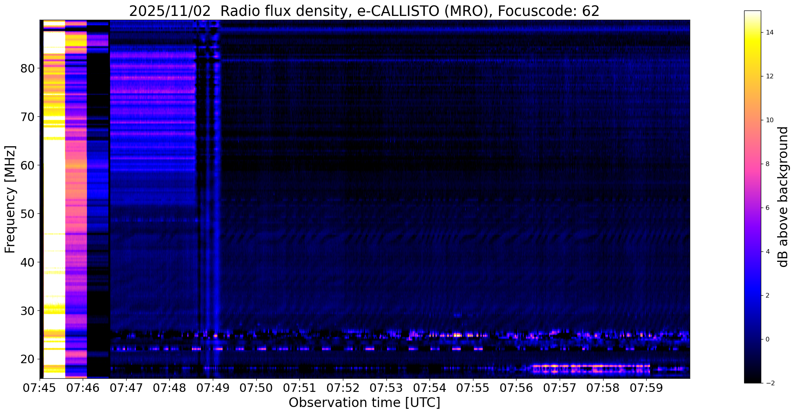Click the 'Frequency [MHz]' y-axis label

10,199
